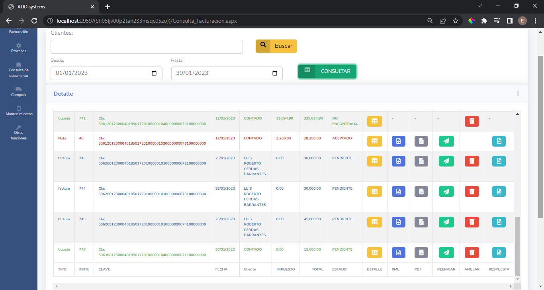Download PDF for Nota 46
The height and width of the screenshot is (290, 544).
coord(421,141)
